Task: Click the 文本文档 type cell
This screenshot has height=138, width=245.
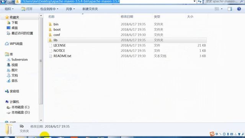Action: tap(160, 56)
